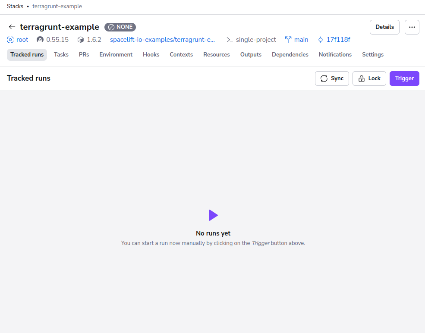This screenshot has height=333, width=425.
Task: Click the NONE status badge
Action: [120, 27]
